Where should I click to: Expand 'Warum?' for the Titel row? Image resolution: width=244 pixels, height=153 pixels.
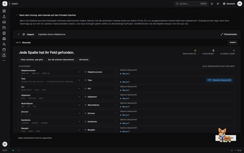point(125,82)
